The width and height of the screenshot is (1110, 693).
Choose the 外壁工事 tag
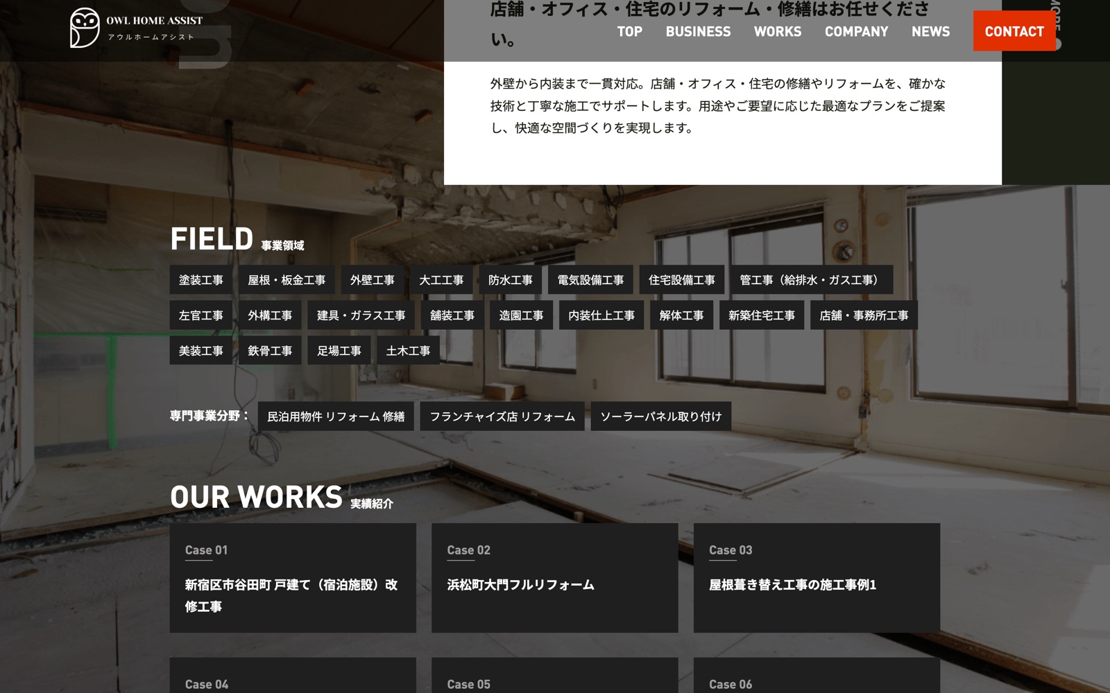373,280
